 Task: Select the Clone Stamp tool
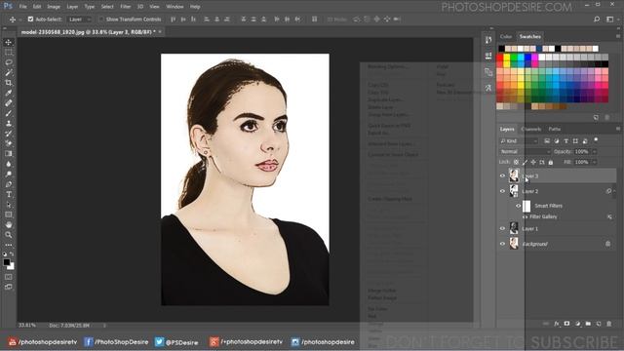coord(9,124)
